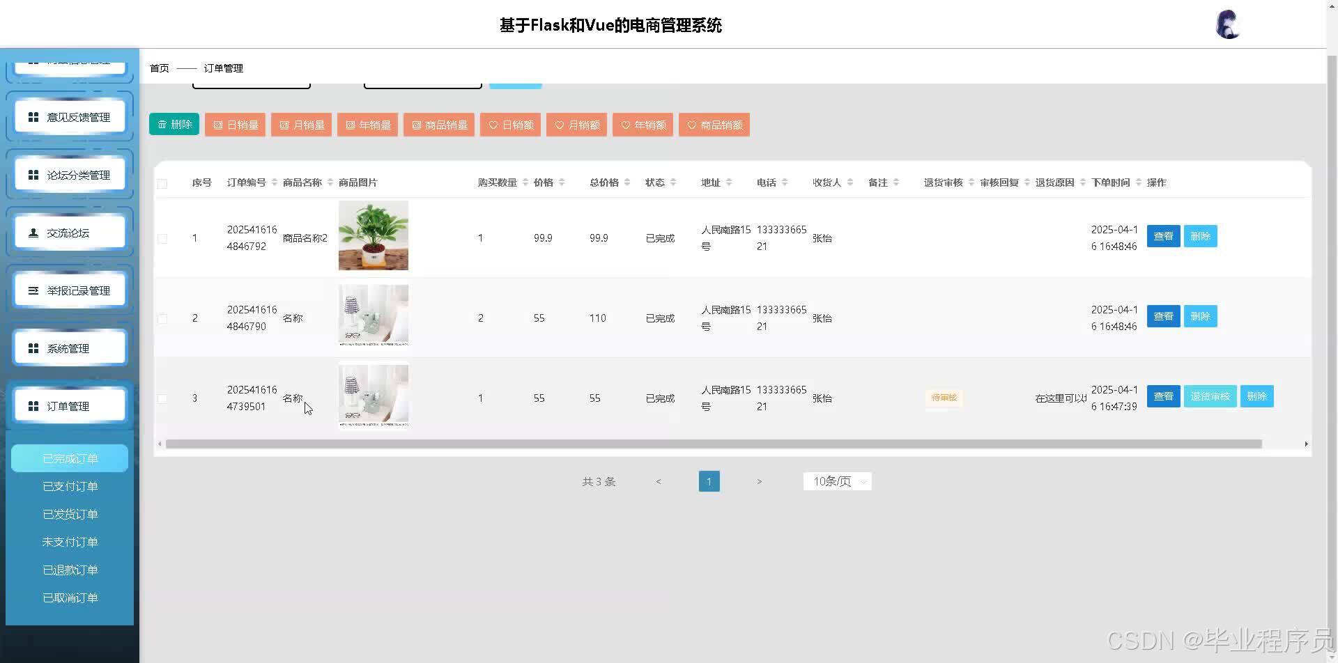Click the table horizontal scrollbar thumb
Screen dimensions: 1338x663
(x=714, y=444)
